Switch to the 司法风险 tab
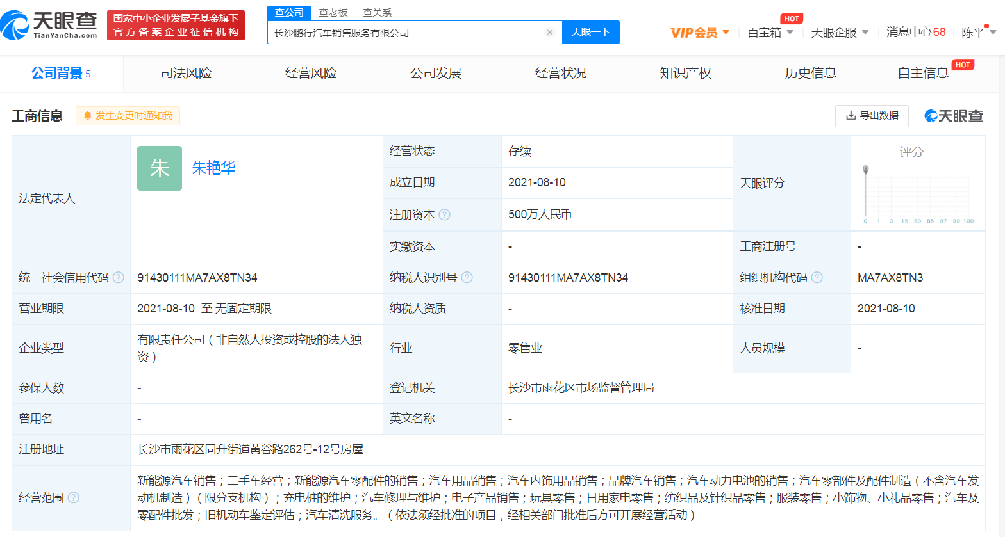Viewport: 1005px width, 537px height. coord(186,74)
